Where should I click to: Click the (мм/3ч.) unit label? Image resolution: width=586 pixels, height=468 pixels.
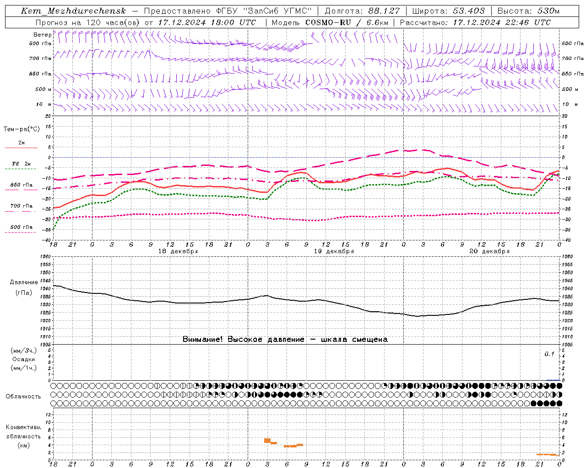[23, 351]
